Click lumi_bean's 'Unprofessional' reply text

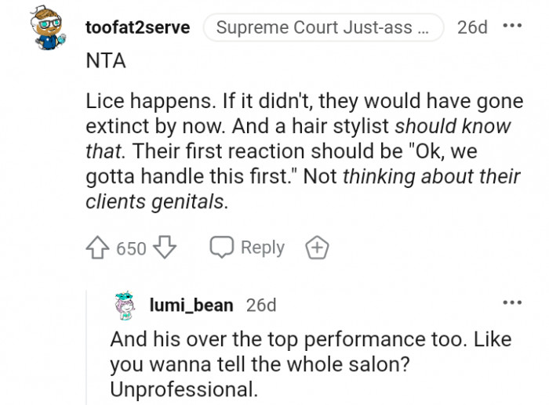pyautogui.click(x=184, y=389)
